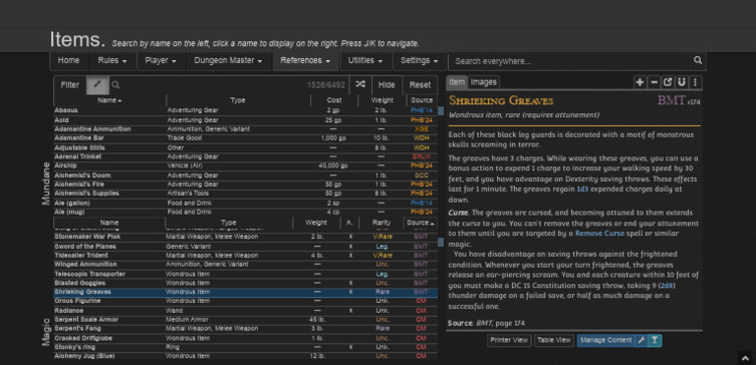Viewport: 756px width, 365px height.
Task: Select the Airship row
Action: [x=245, y=166]
